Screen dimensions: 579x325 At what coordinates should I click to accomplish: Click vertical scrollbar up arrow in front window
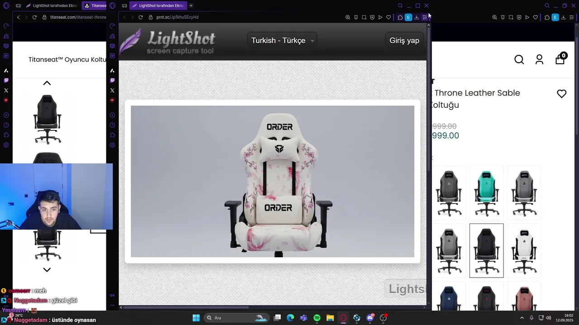click(428, 25)
